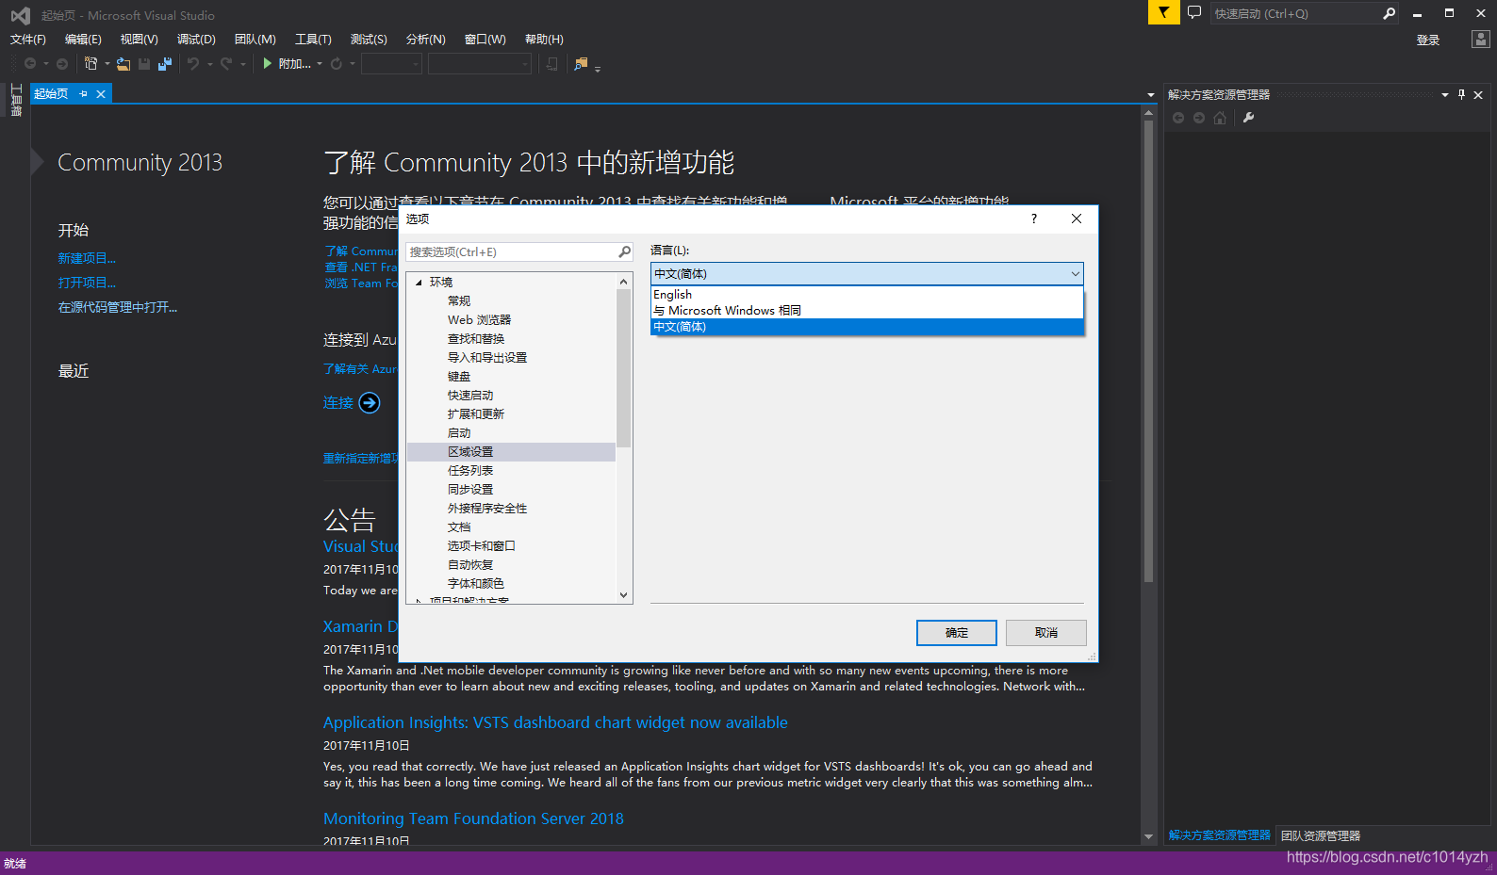This screenshot has height=875, width=1497.
Task: Switch to 团队资源管理器 tab
Action: [x=1320, y=836]
